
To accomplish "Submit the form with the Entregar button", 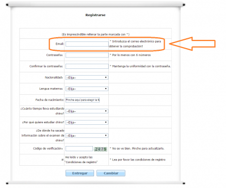I will (x=80, y=173).
